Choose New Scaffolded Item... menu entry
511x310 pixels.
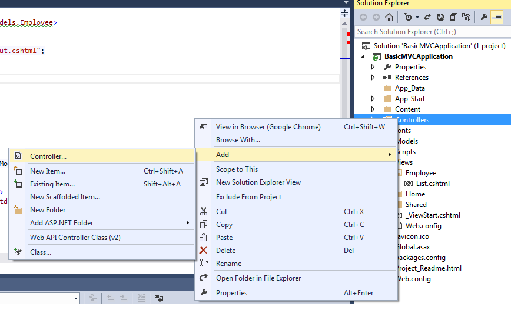coord(65,197)
